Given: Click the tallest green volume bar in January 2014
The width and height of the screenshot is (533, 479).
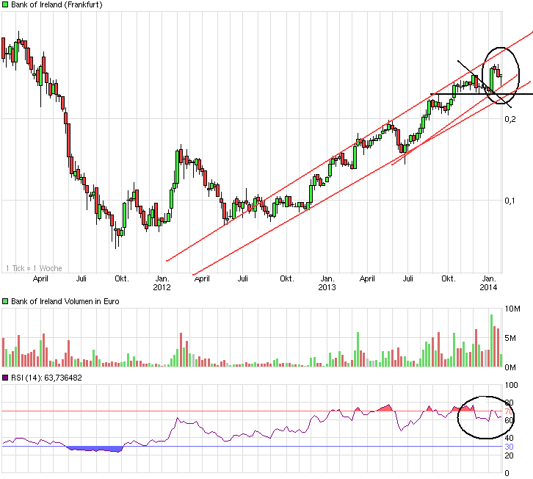Looking at the screenshot, I should 492,341.
